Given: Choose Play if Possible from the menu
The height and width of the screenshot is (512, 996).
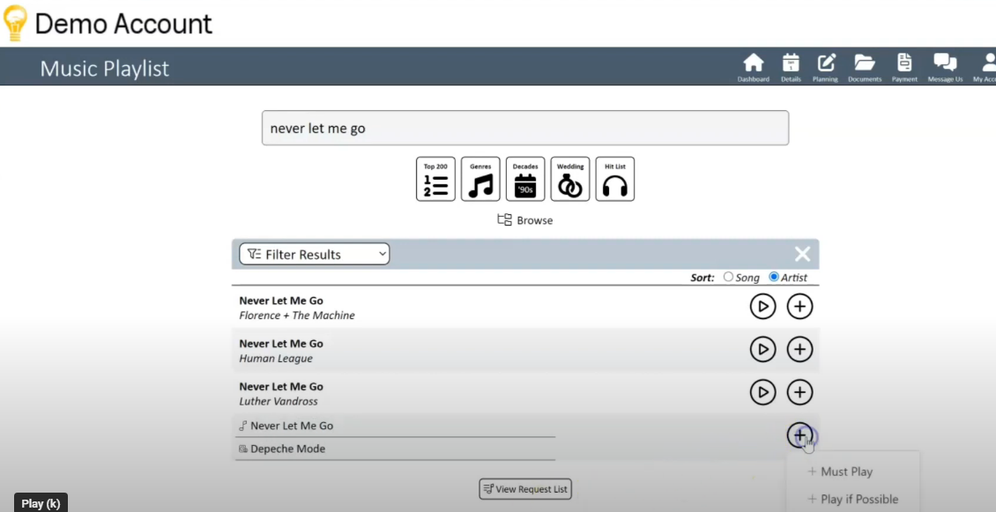Looking at the screenshot, I should pos(853,500).
